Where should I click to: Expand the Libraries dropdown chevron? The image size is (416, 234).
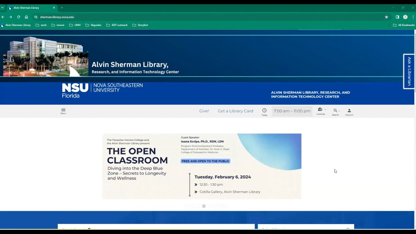point(325,110)
